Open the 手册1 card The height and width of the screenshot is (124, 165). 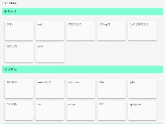[x=19, y=31]
